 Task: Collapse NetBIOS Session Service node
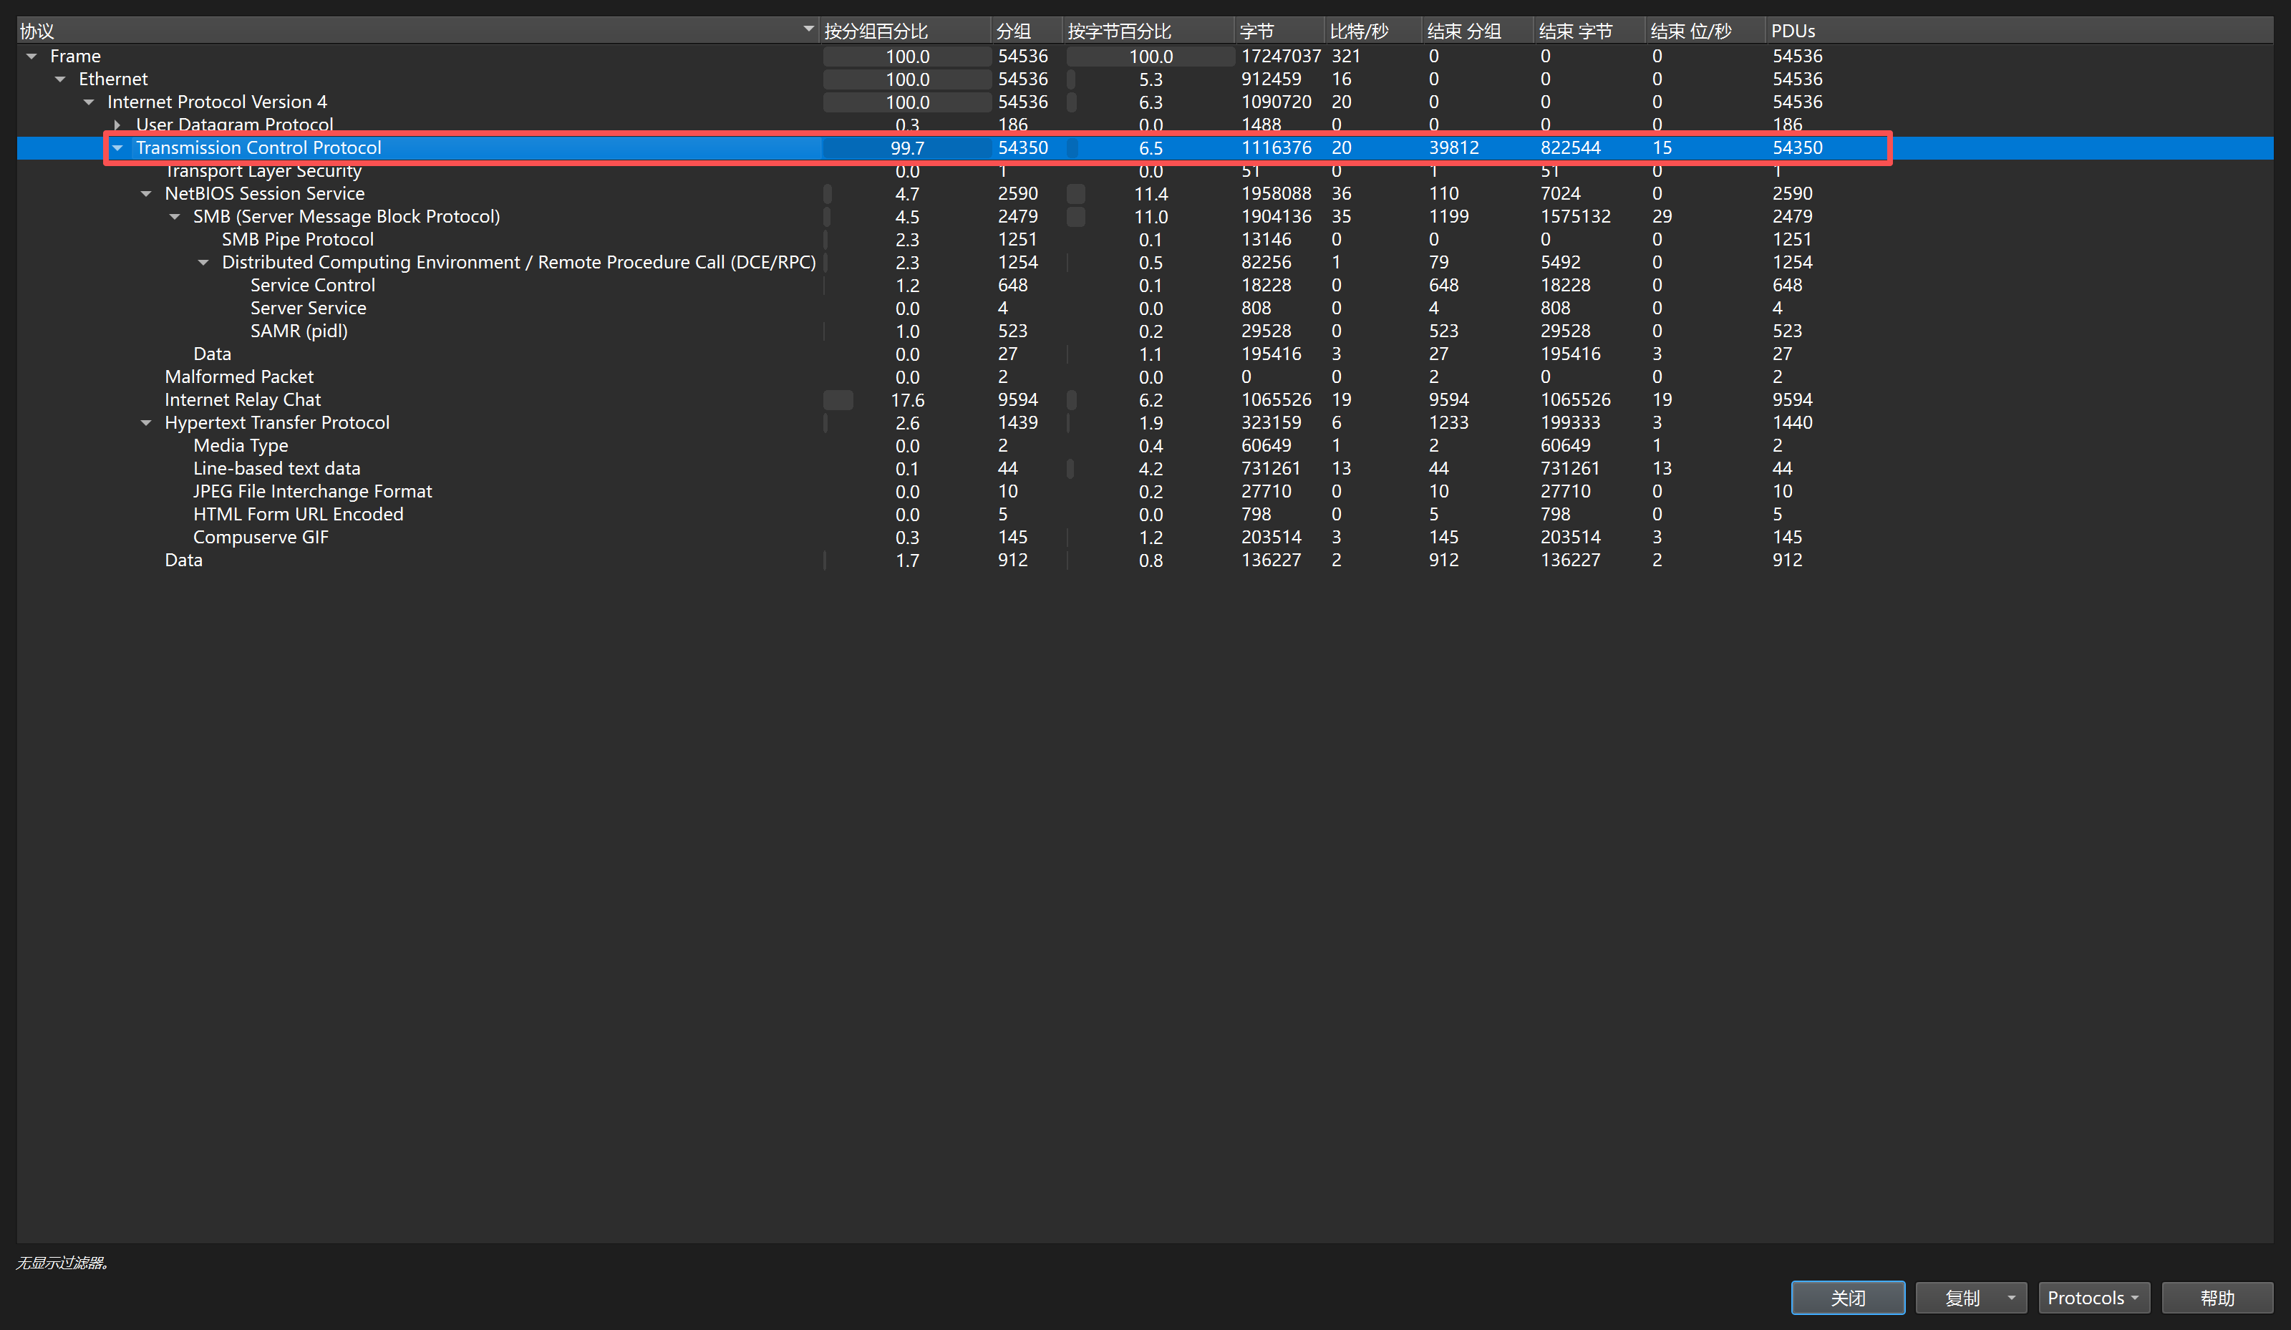click(x=145, y=194)
